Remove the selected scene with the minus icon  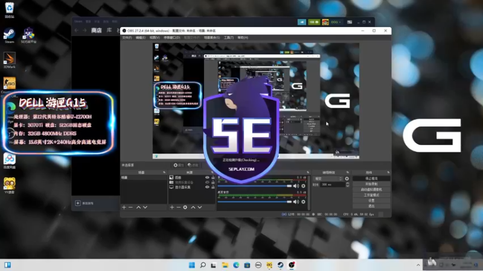(130, 207)
